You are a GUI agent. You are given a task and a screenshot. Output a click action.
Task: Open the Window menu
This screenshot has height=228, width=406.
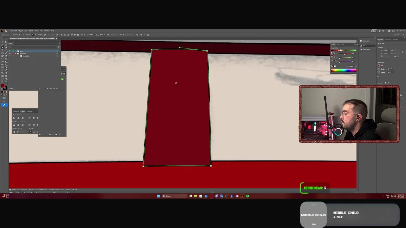[x=47, y=31]
